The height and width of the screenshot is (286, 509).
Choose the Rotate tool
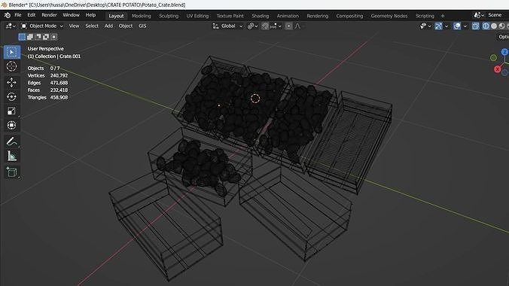click(12, 97)
